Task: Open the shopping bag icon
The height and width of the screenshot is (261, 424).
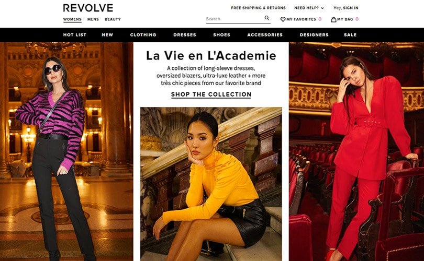Action: [x=333, y=19]
